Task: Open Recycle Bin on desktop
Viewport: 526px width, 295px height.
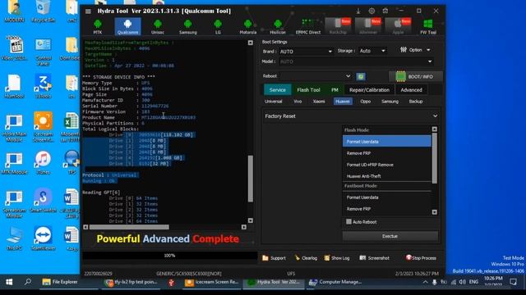Action: (44, 11)
